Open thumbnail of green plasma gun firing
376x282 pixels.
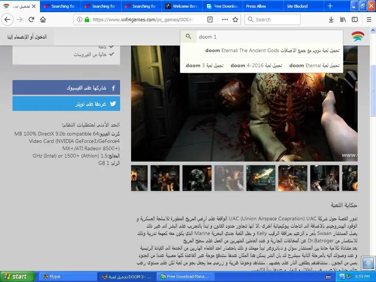[261, 178]
